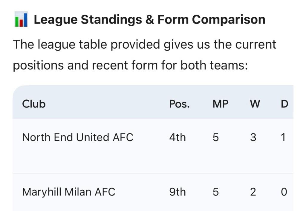Viewport: 306px width, 211px height.
Task: Click Maryhill Milan's draws value 0
Action: (284, 192)
